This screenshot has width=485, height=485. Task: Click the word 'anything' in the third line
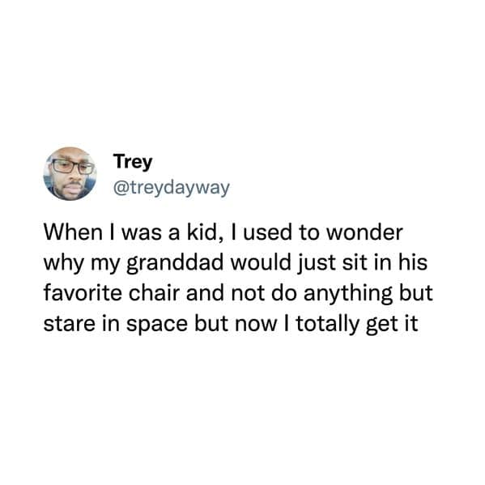[x=348, y=294]
